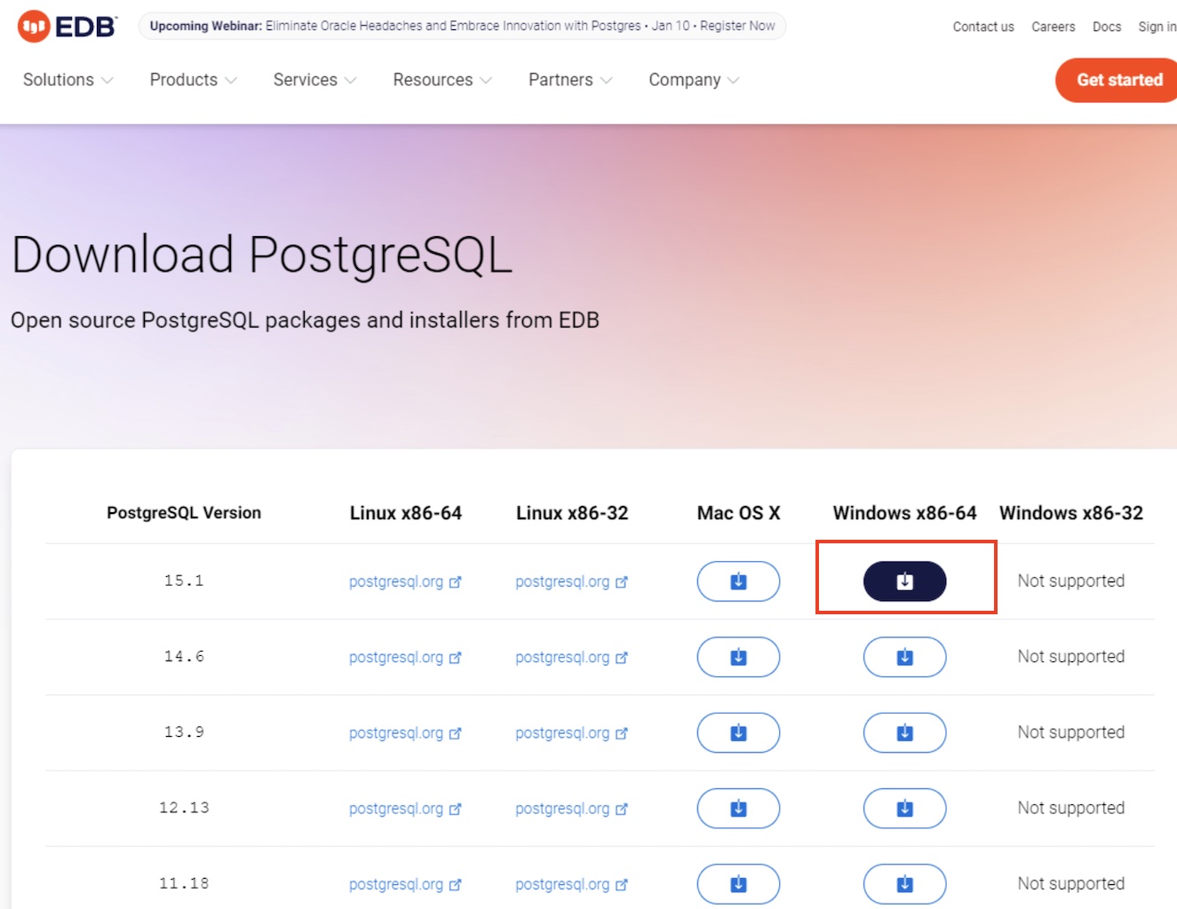Expand the Products menu
This screenshot has height=909, width=1177.
pyautogui.click(x=194, y=80)
